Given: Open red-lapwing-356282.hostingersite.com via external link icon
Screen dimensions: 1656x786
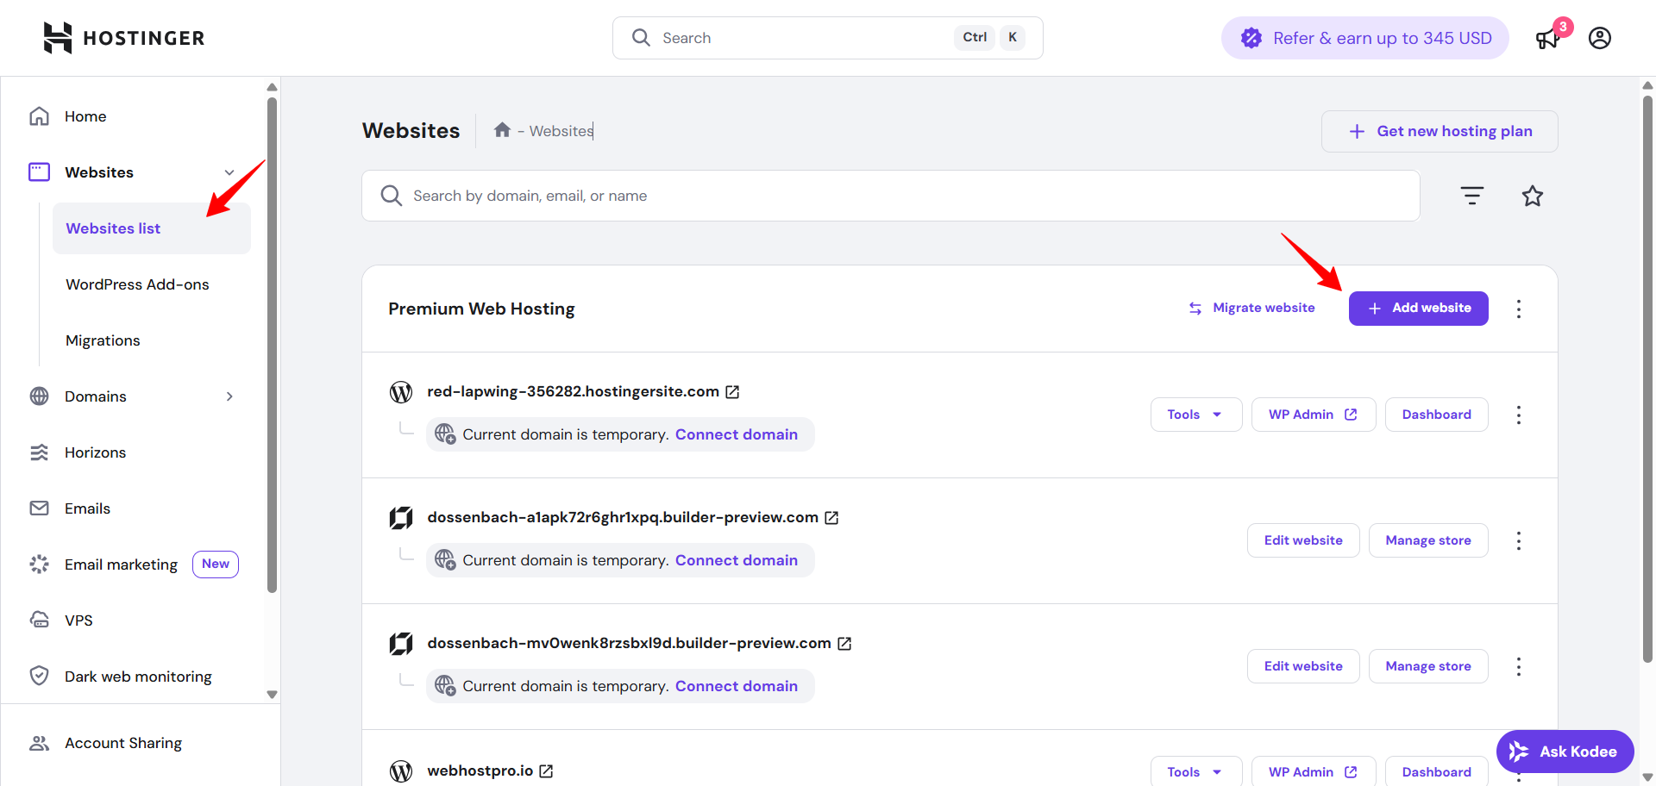Looking at the screenshot, I should click(733, 391).
